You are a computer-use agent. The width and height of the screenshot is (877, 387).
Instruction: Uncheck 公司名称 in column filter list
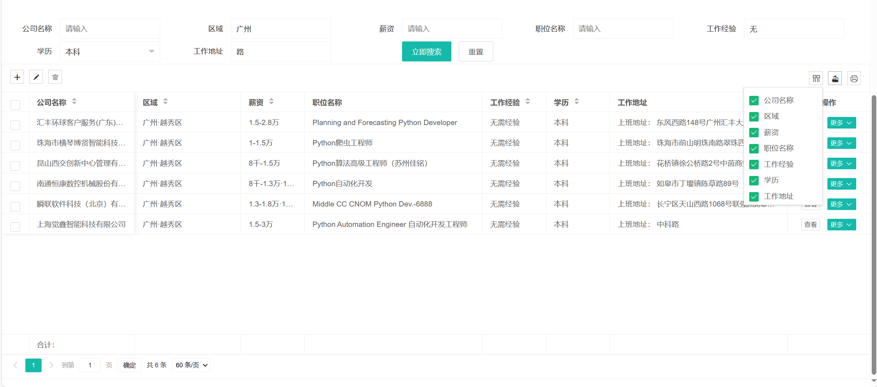tap(754, 100)
